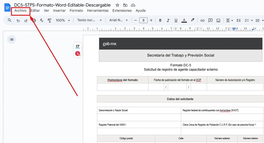The image size is (264, 143).
Task: Select the paint format roller tool
Action: pyautogui.click(x=49, y=20)
